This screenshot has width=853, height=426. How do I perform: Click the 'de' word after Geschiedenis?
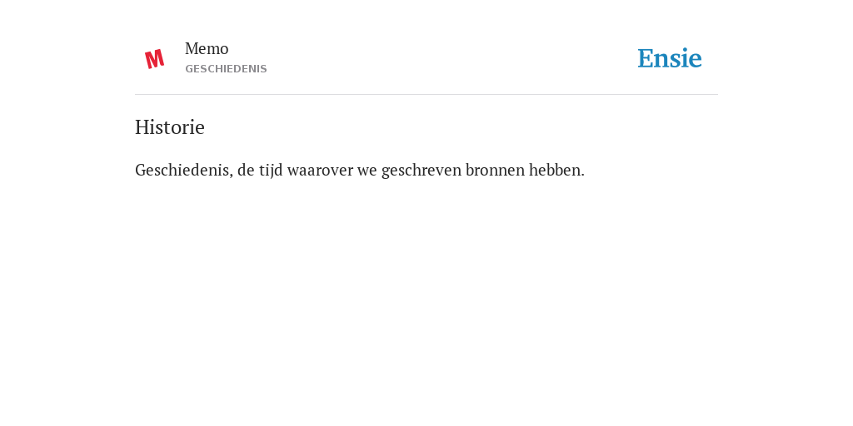246,170
